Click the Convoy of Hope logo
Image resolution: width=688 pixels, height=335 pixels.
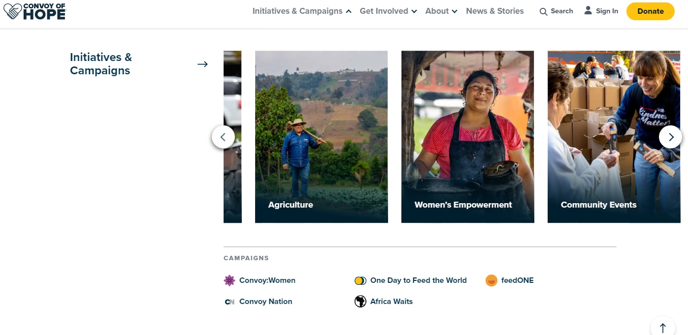[x=34, y=11]
